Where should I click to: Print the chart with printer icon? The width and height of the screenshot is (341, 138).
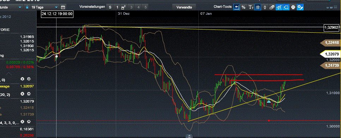point(293,7)
